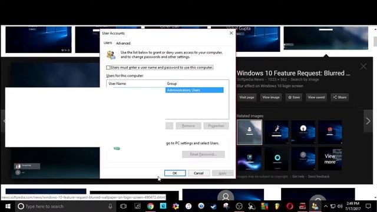This screenshot has width=377, height=212.
Task: Close the User Accounts dialog window
Action: (x=231, y=33)
